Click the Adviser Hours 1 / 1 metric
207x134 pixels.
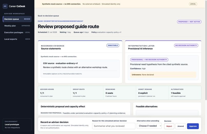[54, 93]
